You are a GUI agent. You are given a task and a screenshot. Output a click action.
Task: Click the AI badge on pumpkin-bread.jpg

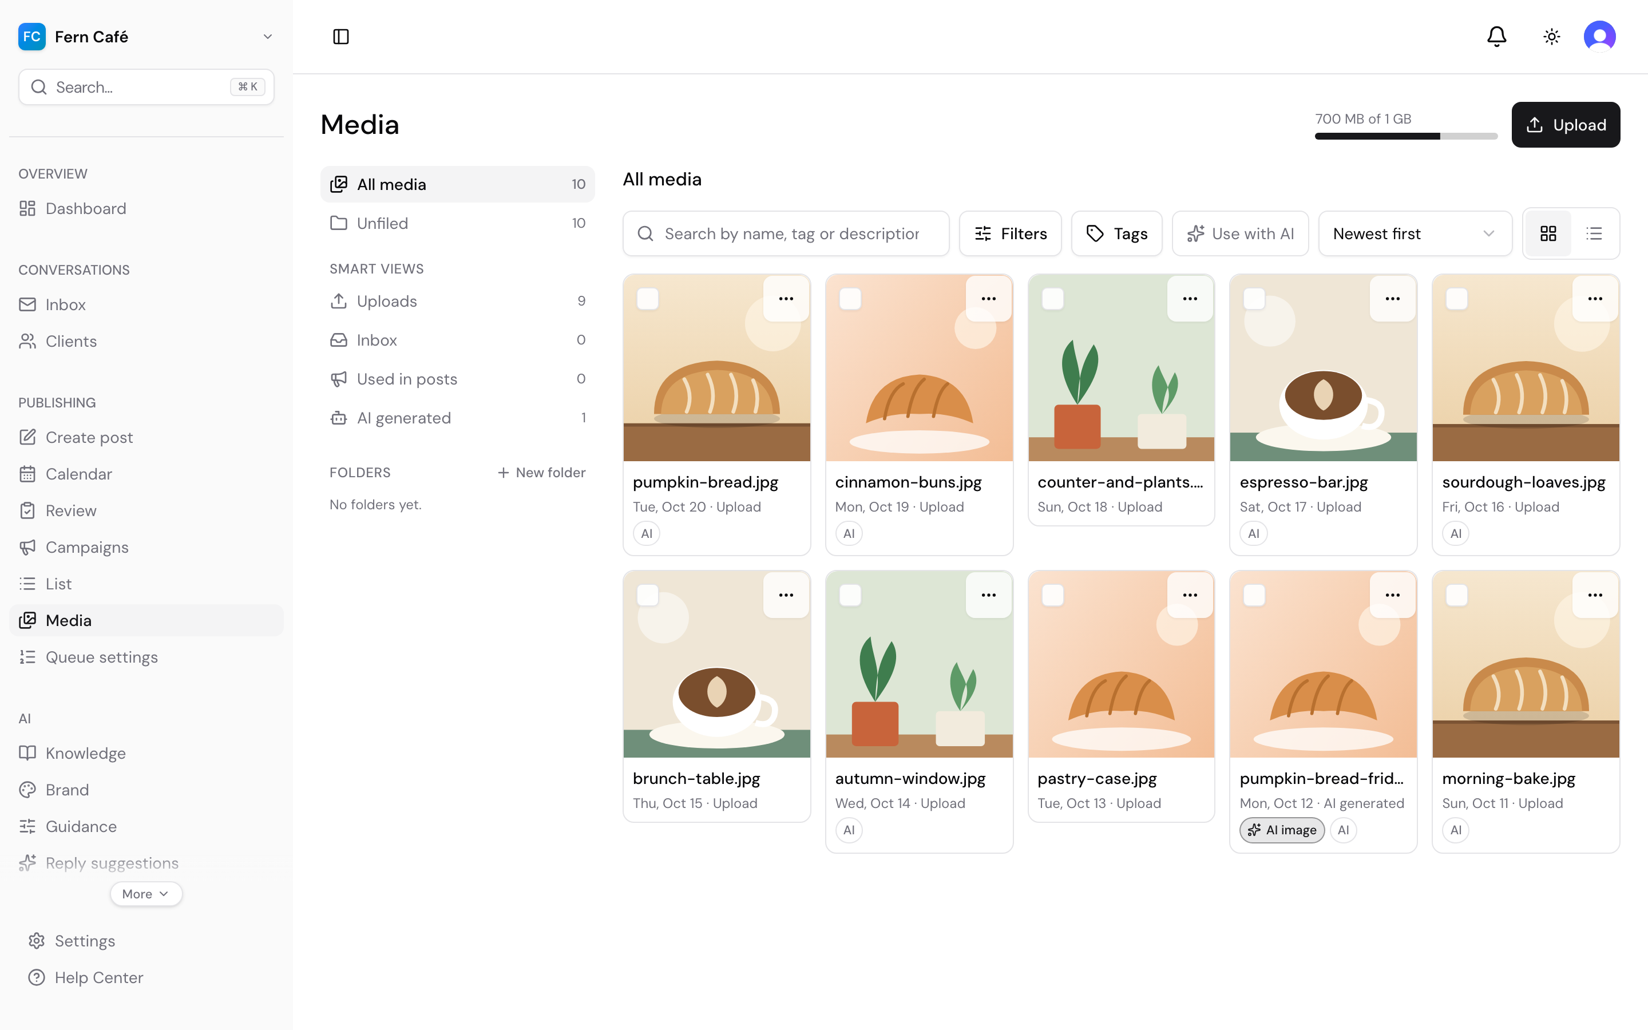pos(646,534)
